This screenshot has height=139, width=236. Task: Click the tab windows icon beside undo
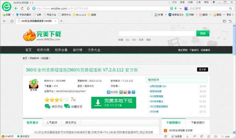(x=225, y=21)
